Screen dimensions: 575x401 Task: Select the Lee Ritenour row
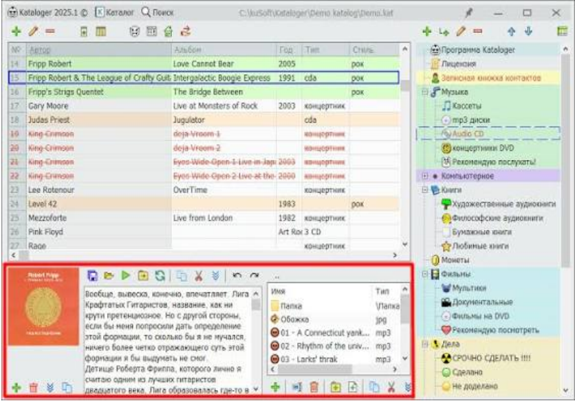[x=204, y=190]
